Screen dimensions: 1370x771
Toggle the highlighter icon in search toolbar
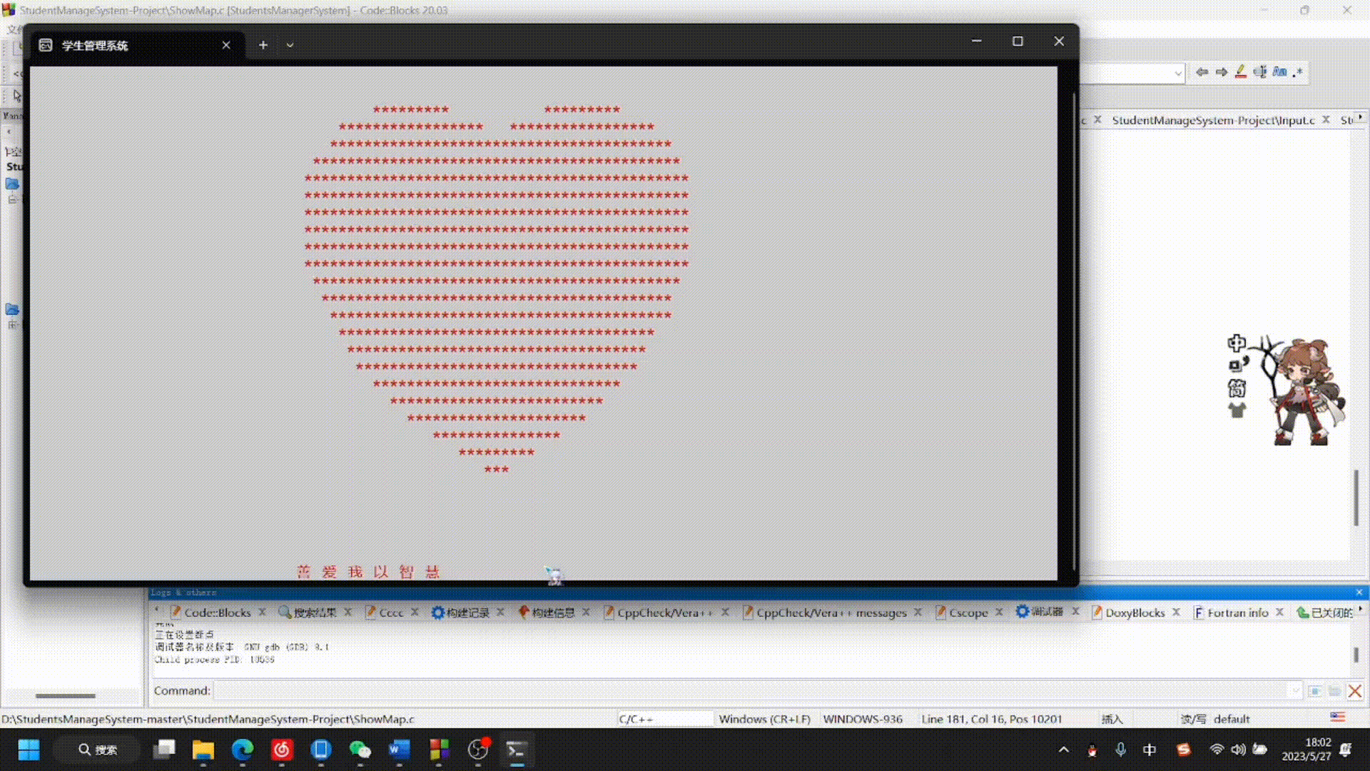click(1241, 72)
